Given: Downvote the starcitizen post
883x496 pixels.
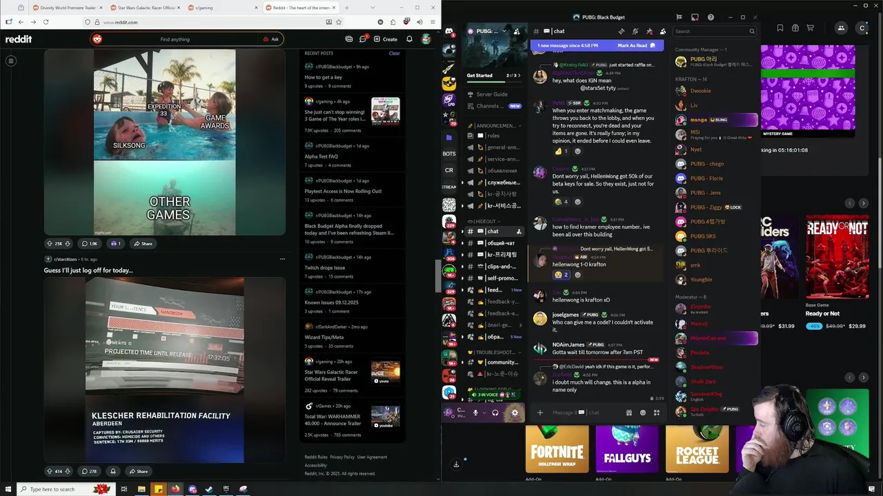Looking at the screenshot, I should (68, 471).
